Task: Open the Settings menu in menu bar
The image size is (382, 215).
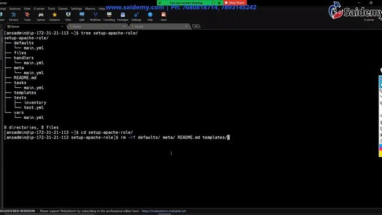Action: [76, 8]
